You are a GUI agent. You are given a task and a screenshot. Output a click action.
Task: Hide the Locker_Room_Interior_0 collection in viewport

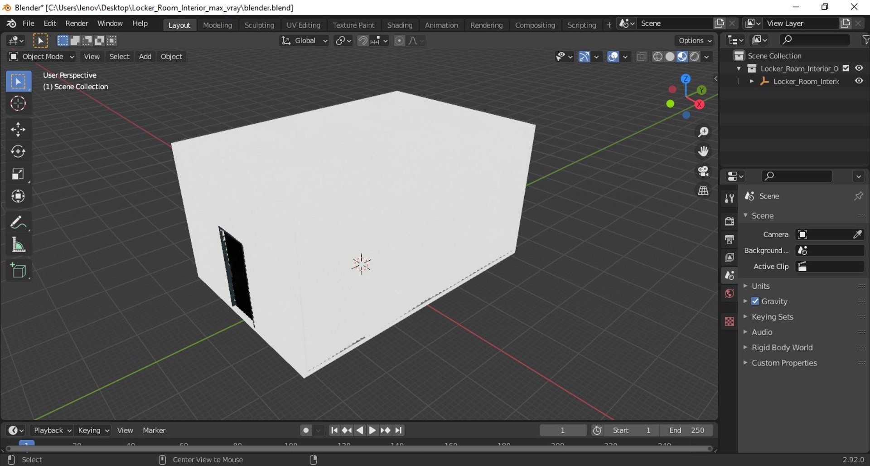pyautogui.click(x=859, y=68)
